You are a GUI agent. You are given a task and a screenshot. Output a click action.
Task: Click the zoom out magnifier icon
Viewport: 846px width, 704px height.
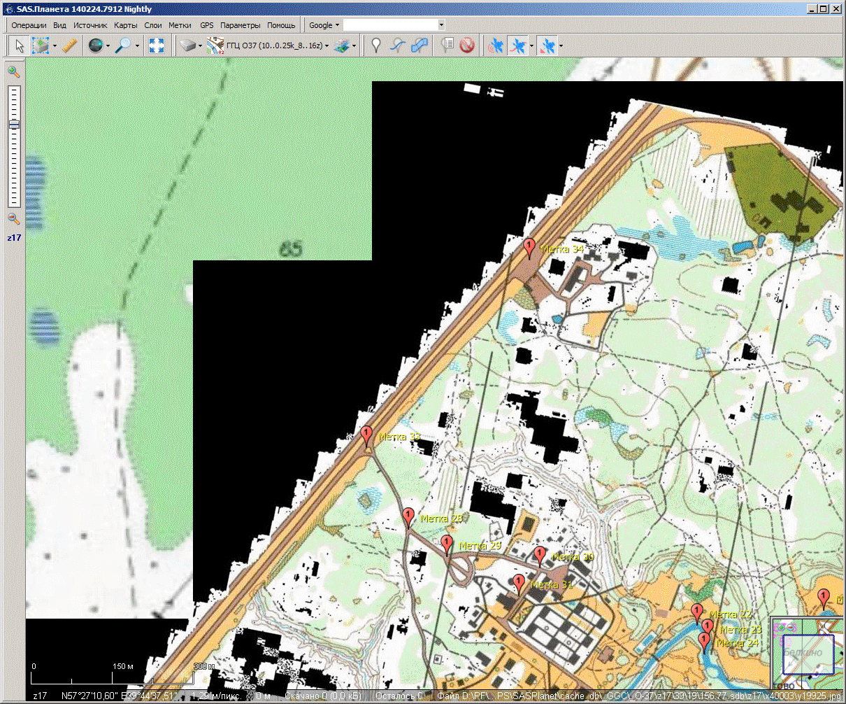13,219
